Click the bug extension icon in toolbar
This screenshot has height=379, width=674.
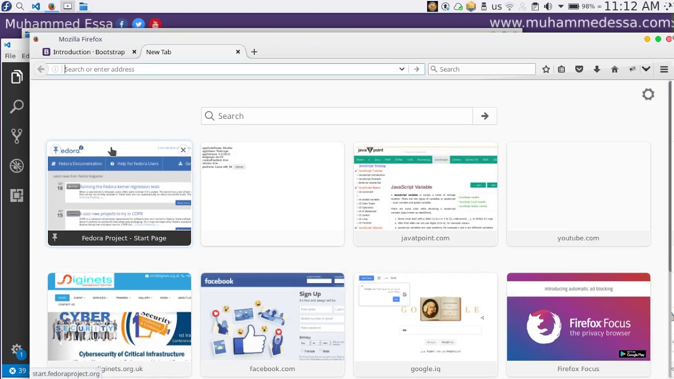632,69
